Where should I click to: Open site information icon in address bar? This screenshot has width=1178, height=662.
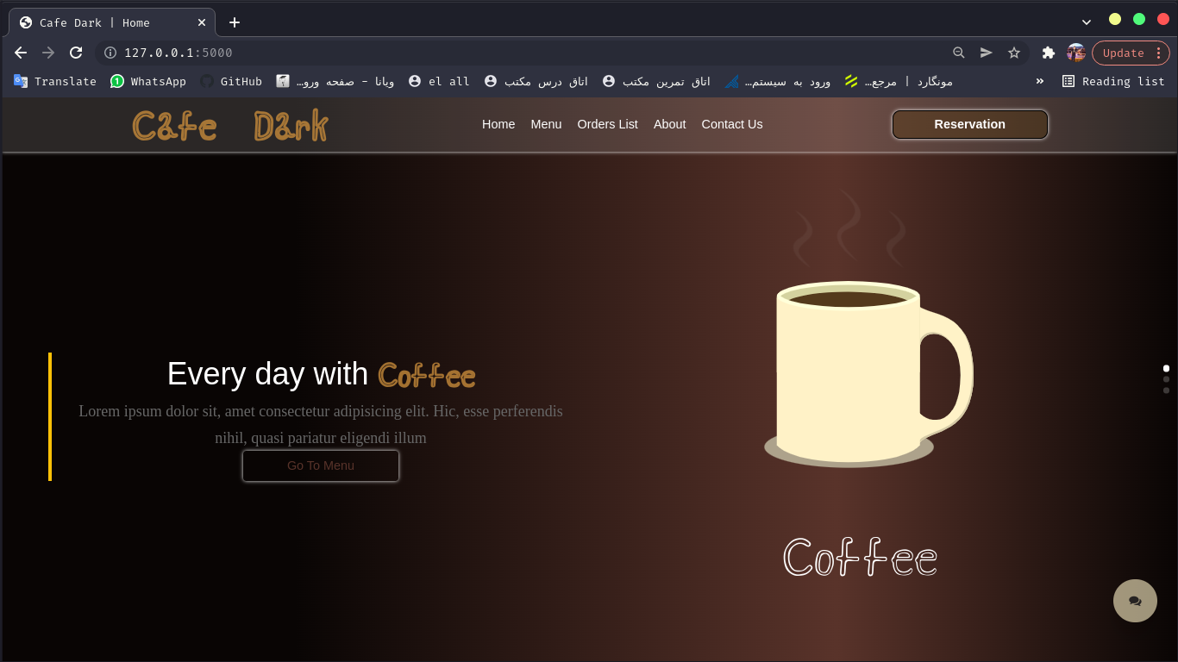coord(110,53)
